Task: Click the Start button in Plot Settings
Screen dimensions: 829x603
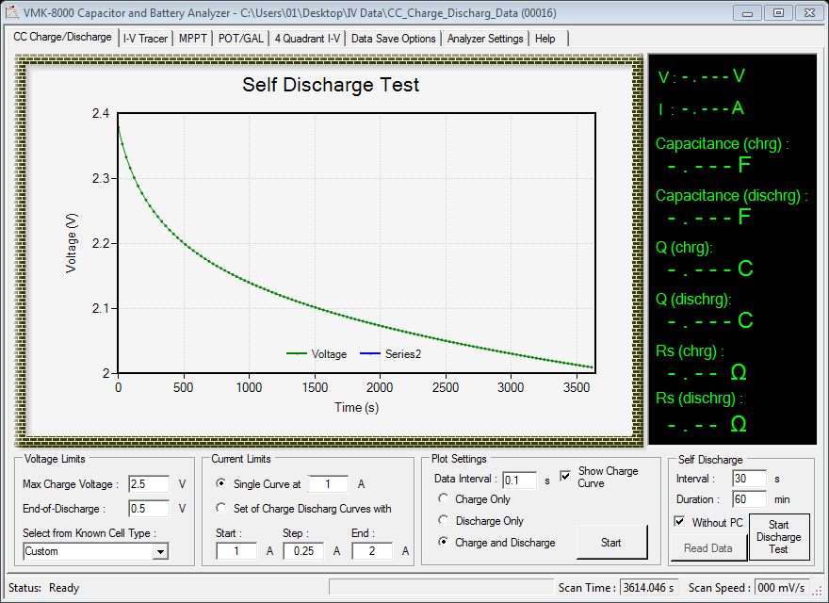Action: point(611,542)
